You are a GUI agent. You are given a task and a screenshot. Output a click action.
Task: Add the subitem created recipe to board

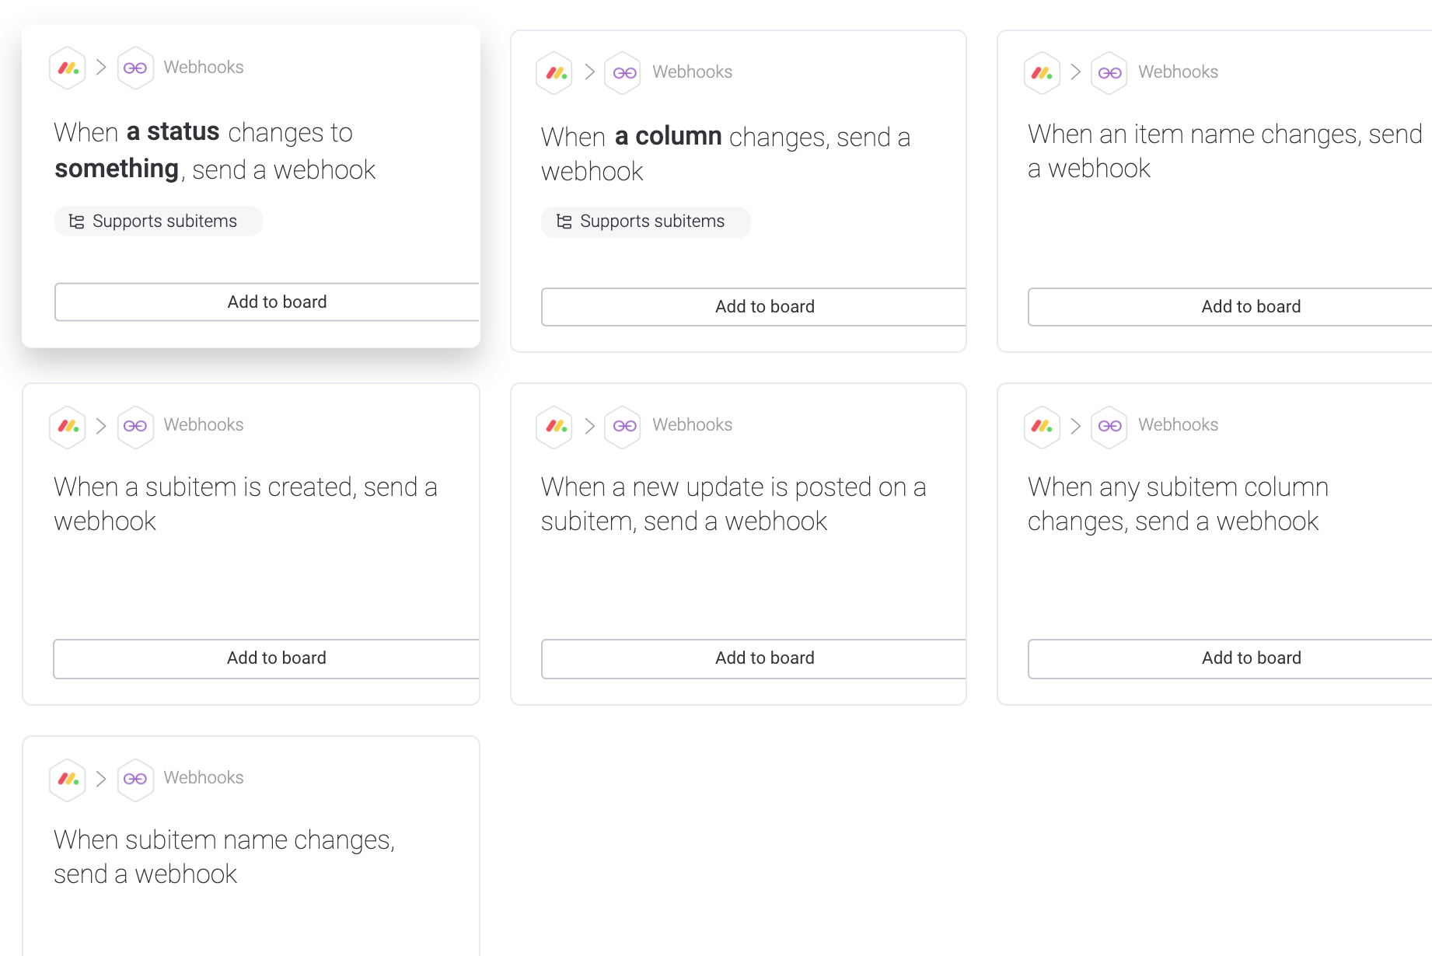[x=277, y=658]
